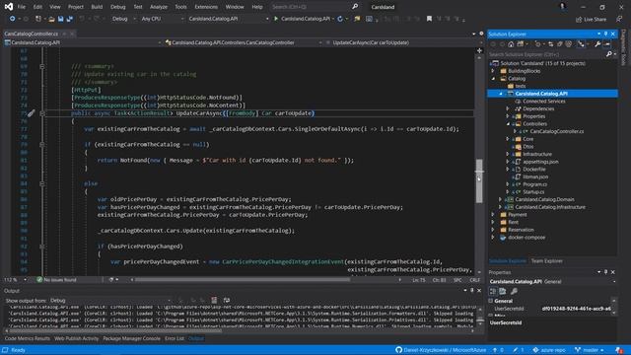Expand the Payment folder
This screenshot has height=355, width=631.
pyautogui.click(x=493, y=215)
